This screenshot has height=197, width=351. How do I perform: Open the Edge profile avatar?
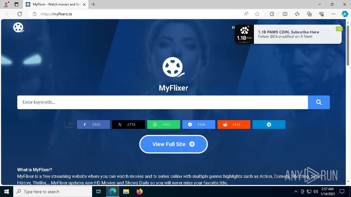6,4
